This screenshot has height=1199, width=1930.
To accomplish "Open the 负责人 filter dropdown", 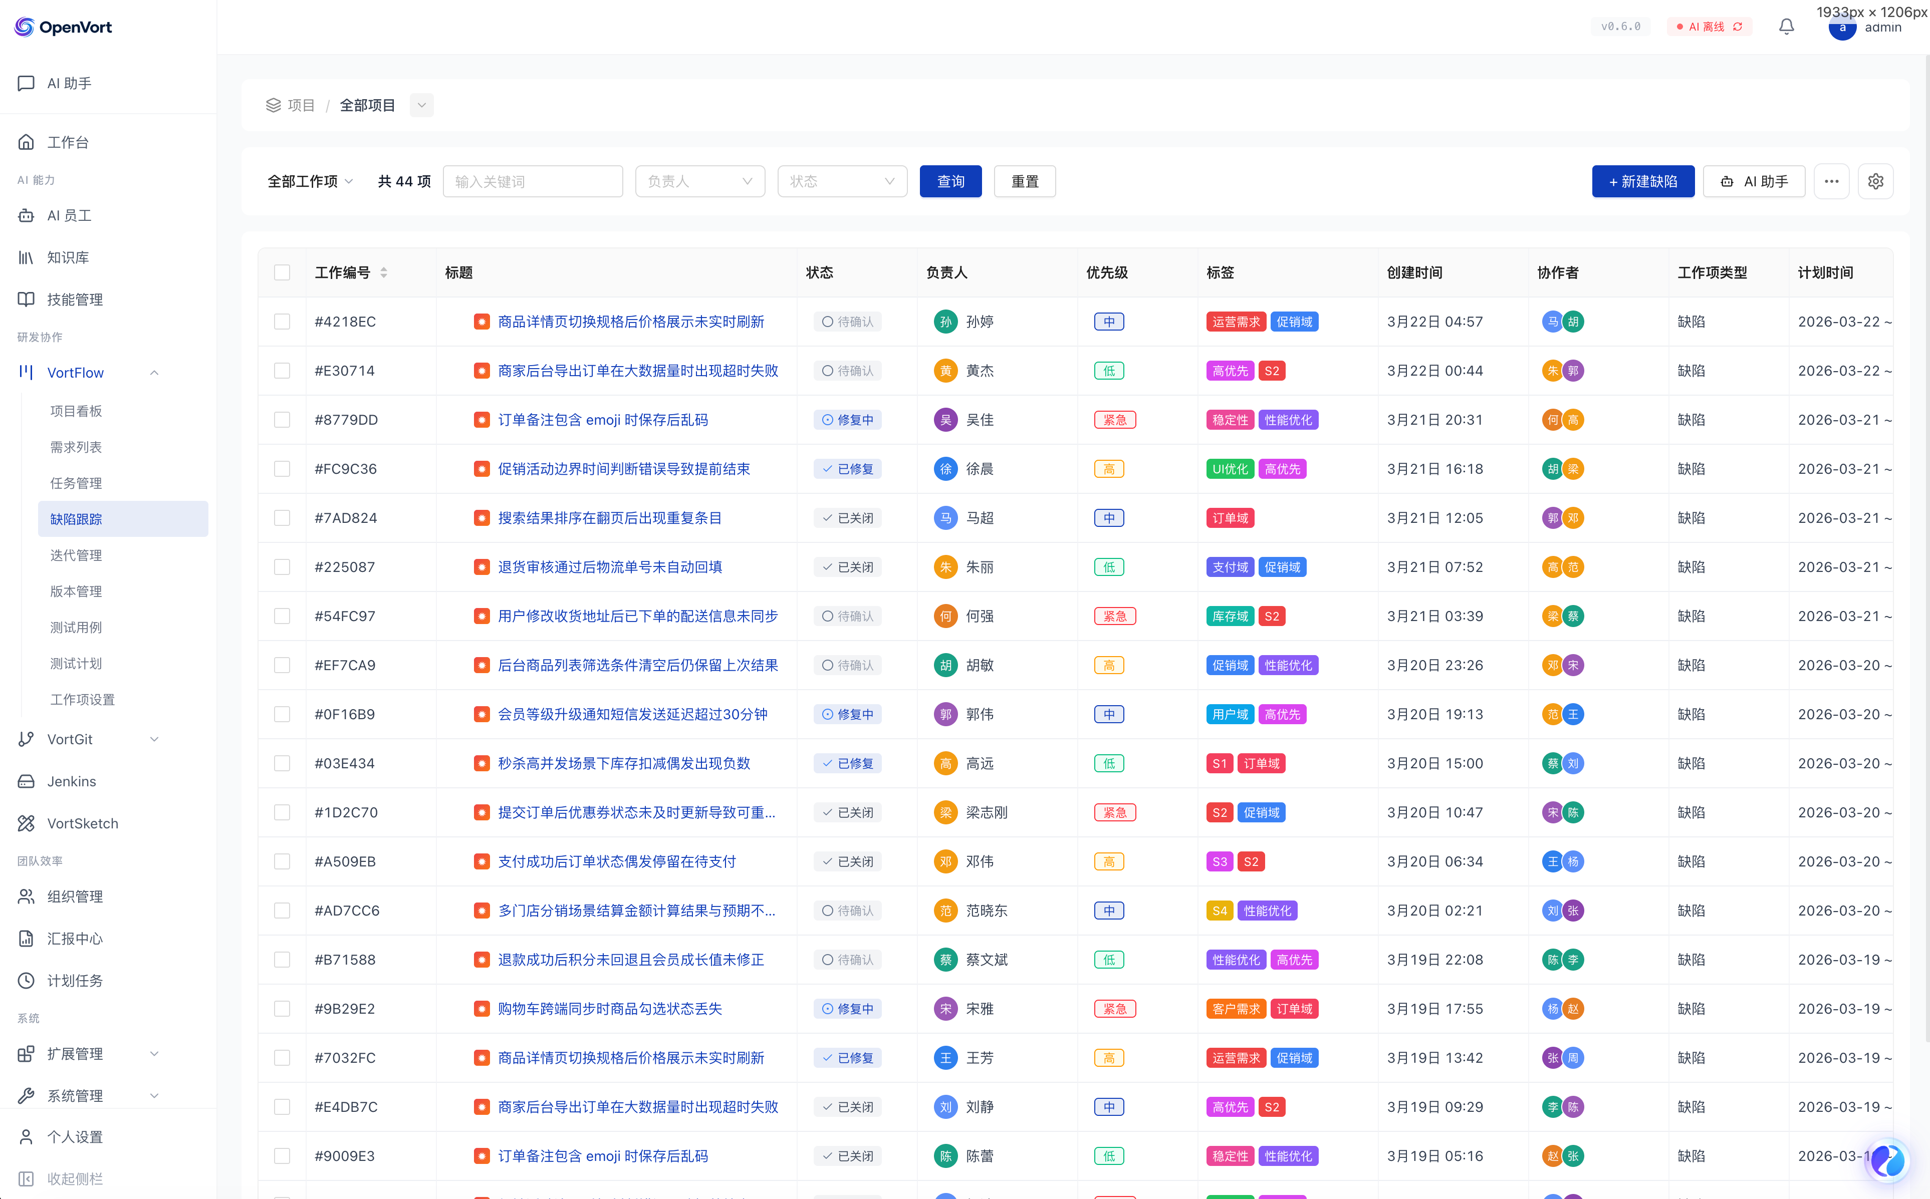I will pos(699,182).
